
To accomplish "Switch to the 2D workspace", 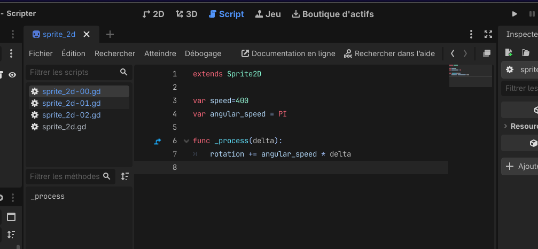I will point(153,14).
